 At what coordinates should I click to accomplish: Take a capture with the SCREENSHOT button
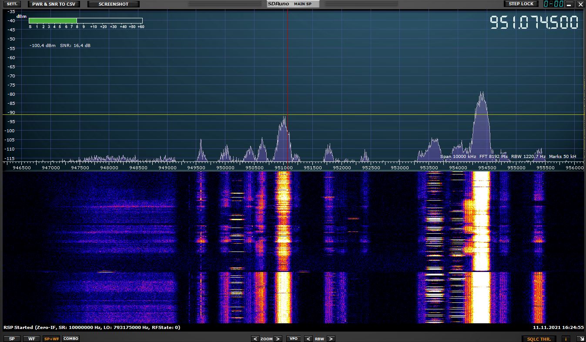pos(114,4)
